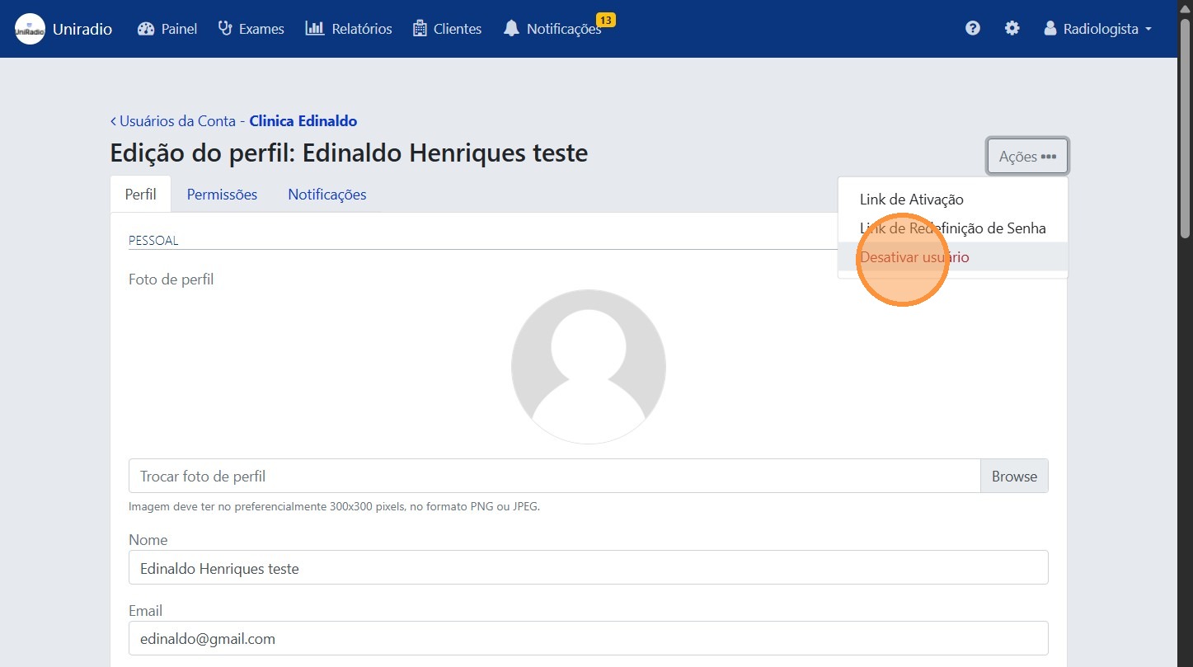
Task: Open the Painel dashboard icon
Action: pyautogui.click(x=146, y=29)
